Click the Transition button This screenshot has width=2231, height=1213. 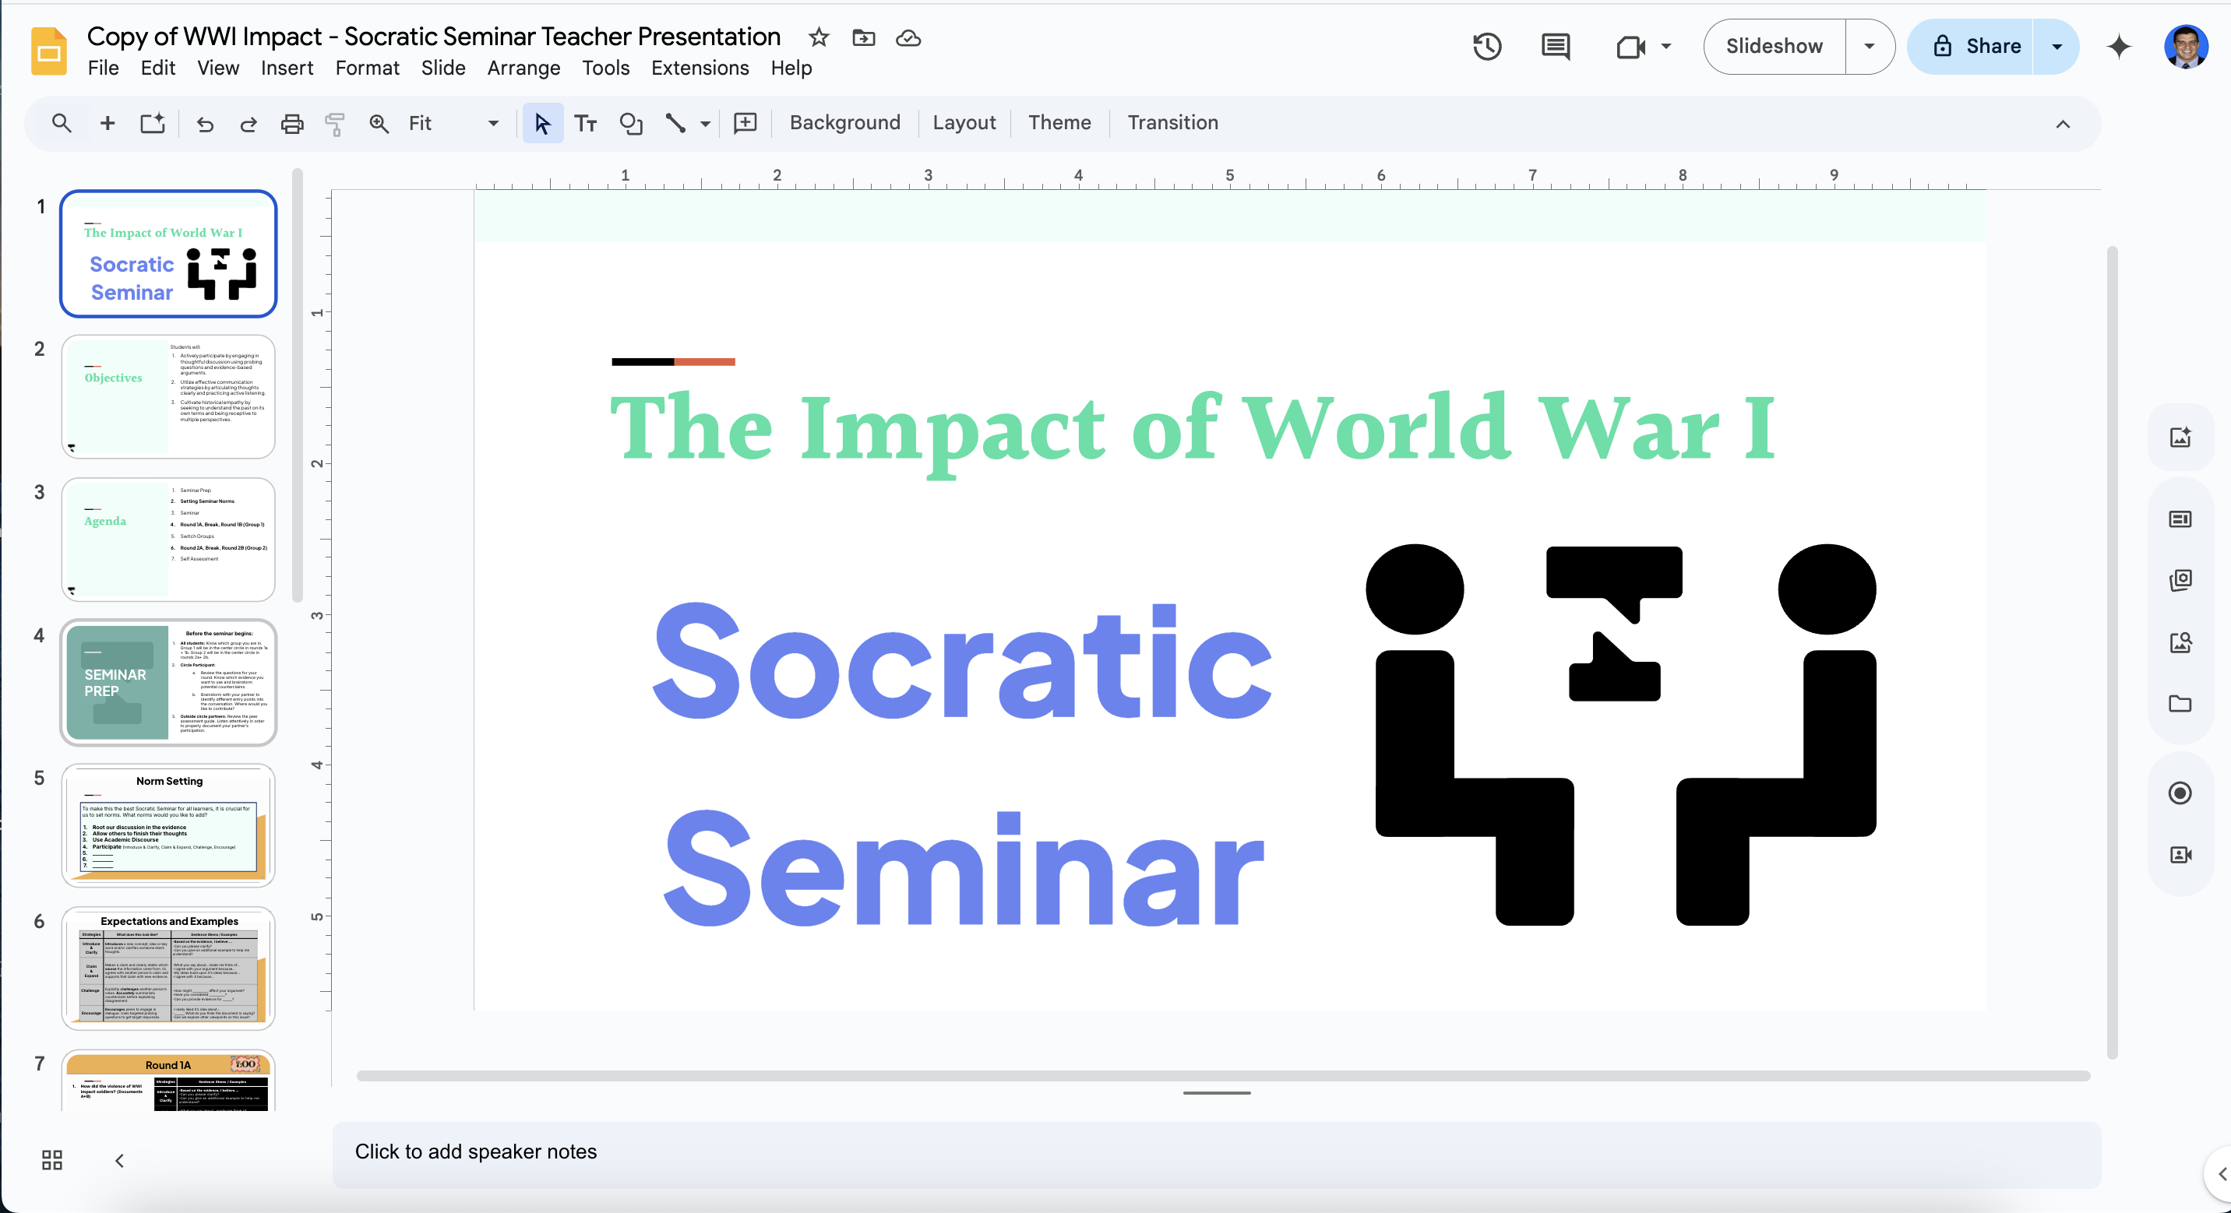pos(1172,123)
